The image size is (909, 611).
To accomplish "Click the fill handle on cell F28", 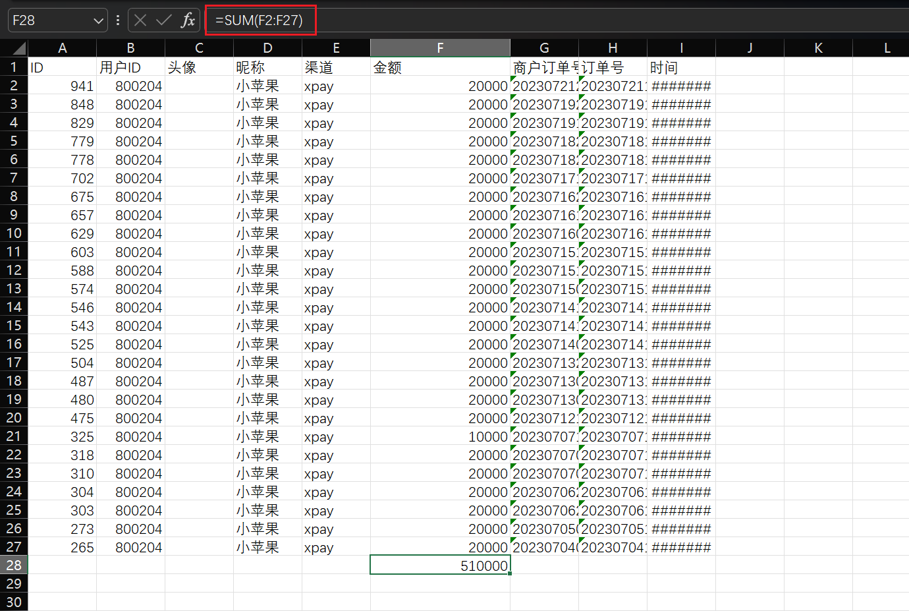I will point(510,573).
